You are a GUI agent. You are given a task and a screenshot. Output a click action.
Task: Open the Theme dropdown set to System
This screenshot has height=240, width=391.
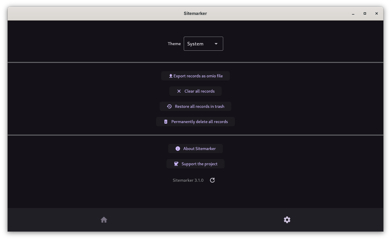tap(203, 44)
